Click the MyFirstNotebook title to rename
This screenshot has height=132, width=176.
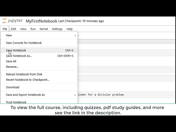42,21
